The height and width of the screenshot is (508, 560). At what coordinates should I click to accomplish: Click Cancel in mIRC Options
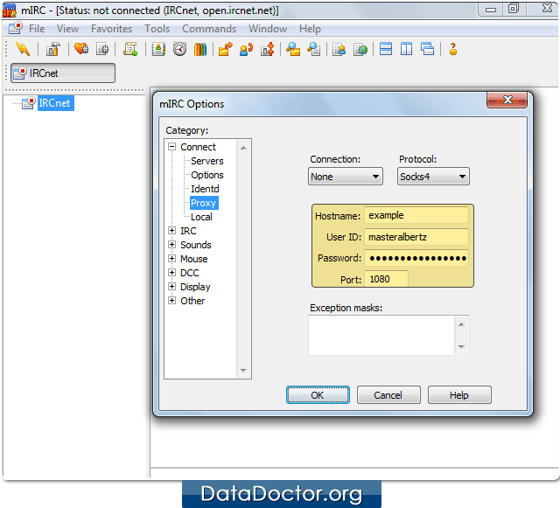pyautogui.click(x=388, y=395)
